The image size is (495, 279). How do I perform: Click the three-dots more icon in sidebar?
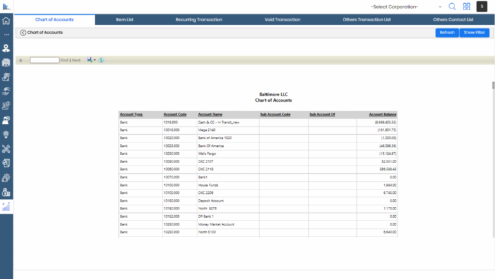tap(6, 34)
